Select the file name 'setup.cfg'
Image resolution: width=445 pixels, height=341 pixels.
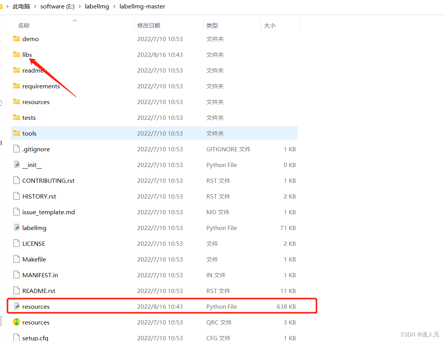(x=35, y=338)
